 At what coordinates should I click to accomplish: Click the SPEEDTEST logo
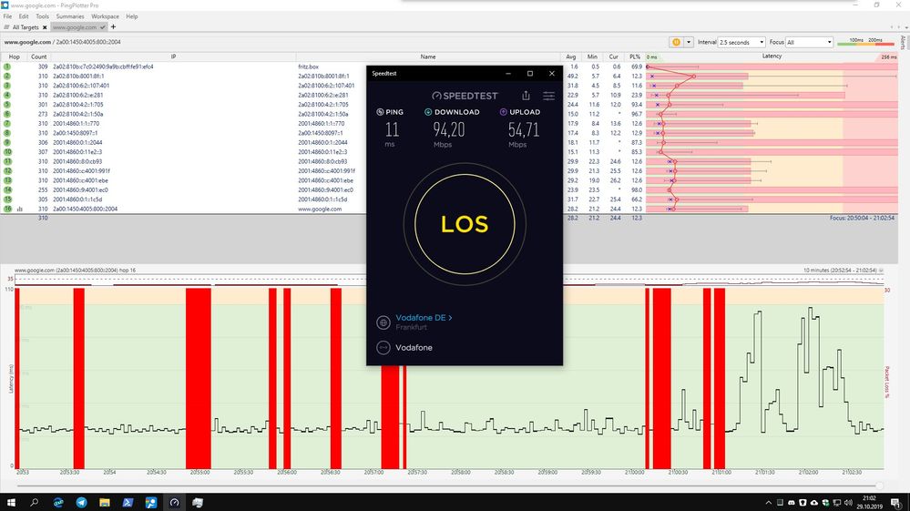pyautogui.click(x=465, y=96)
